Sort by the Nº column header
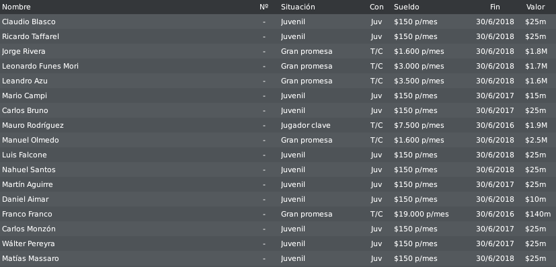The width and height of the screenshot is (556, 267). click(264, 7)
